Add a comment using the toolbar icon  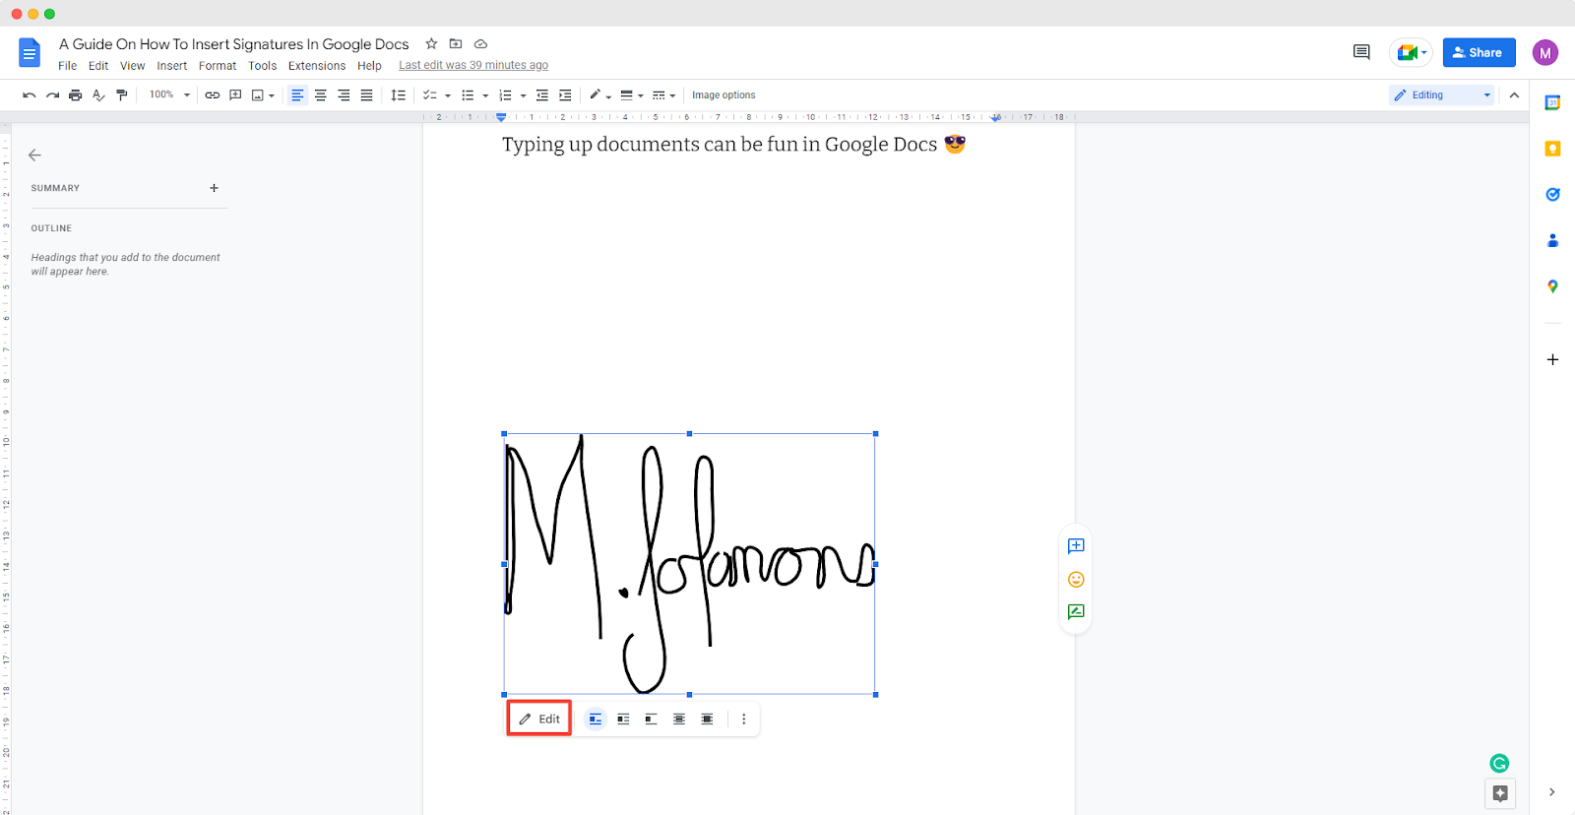pos(235,95)
